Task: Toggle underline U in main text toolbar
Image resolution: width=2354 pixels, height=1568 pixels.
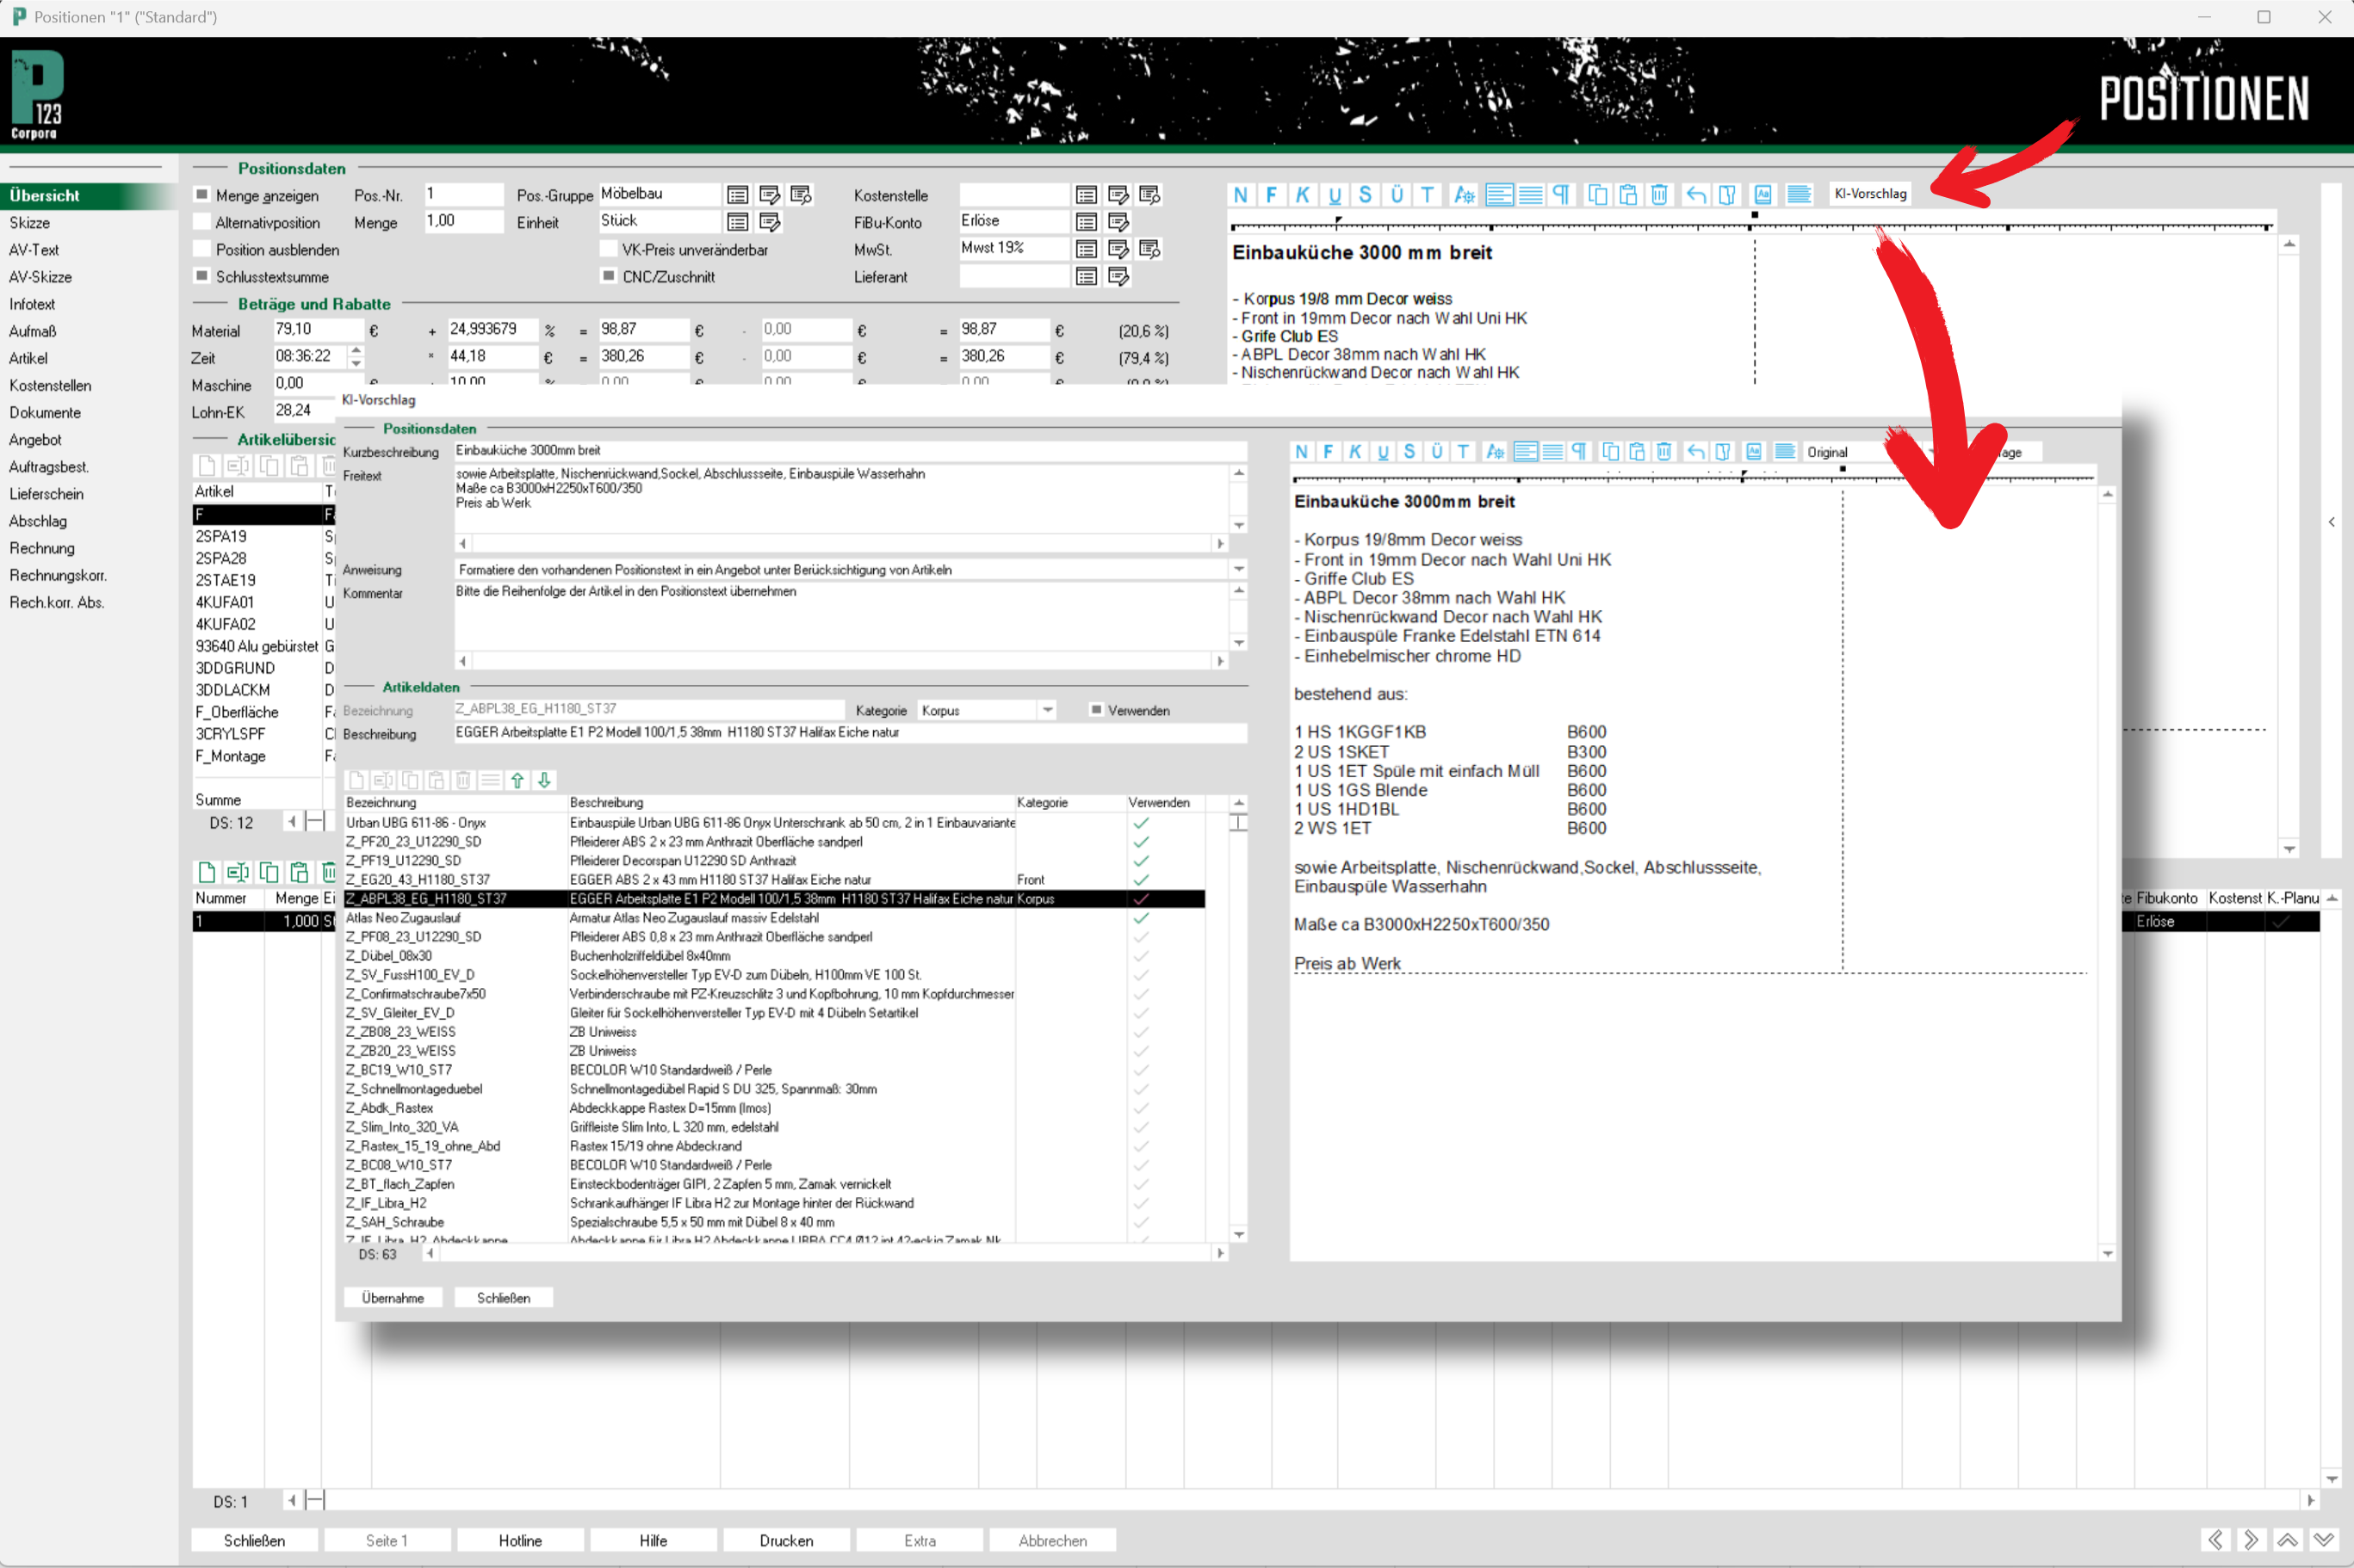Action: [x=1334, y=195]
